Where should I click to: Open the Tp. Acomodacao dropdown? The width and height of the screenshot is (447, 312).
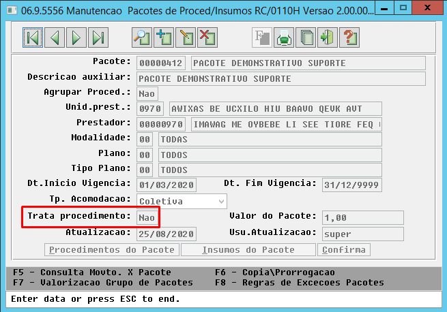click(x=182, y=202)
